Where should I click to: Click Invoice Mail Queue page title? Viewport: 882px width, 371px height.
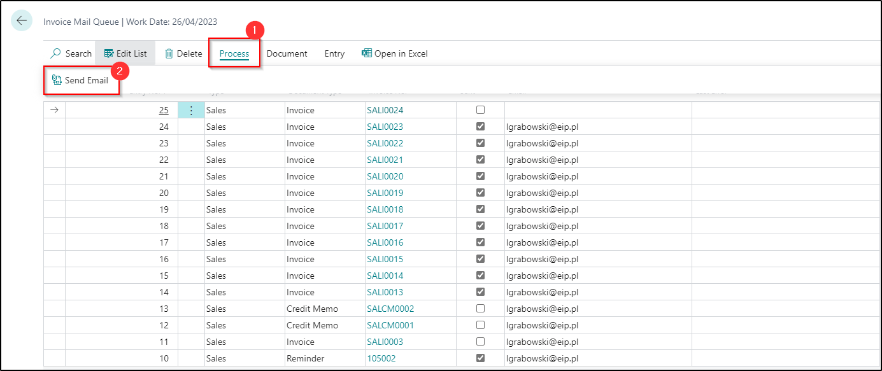(x=82, y=22)
